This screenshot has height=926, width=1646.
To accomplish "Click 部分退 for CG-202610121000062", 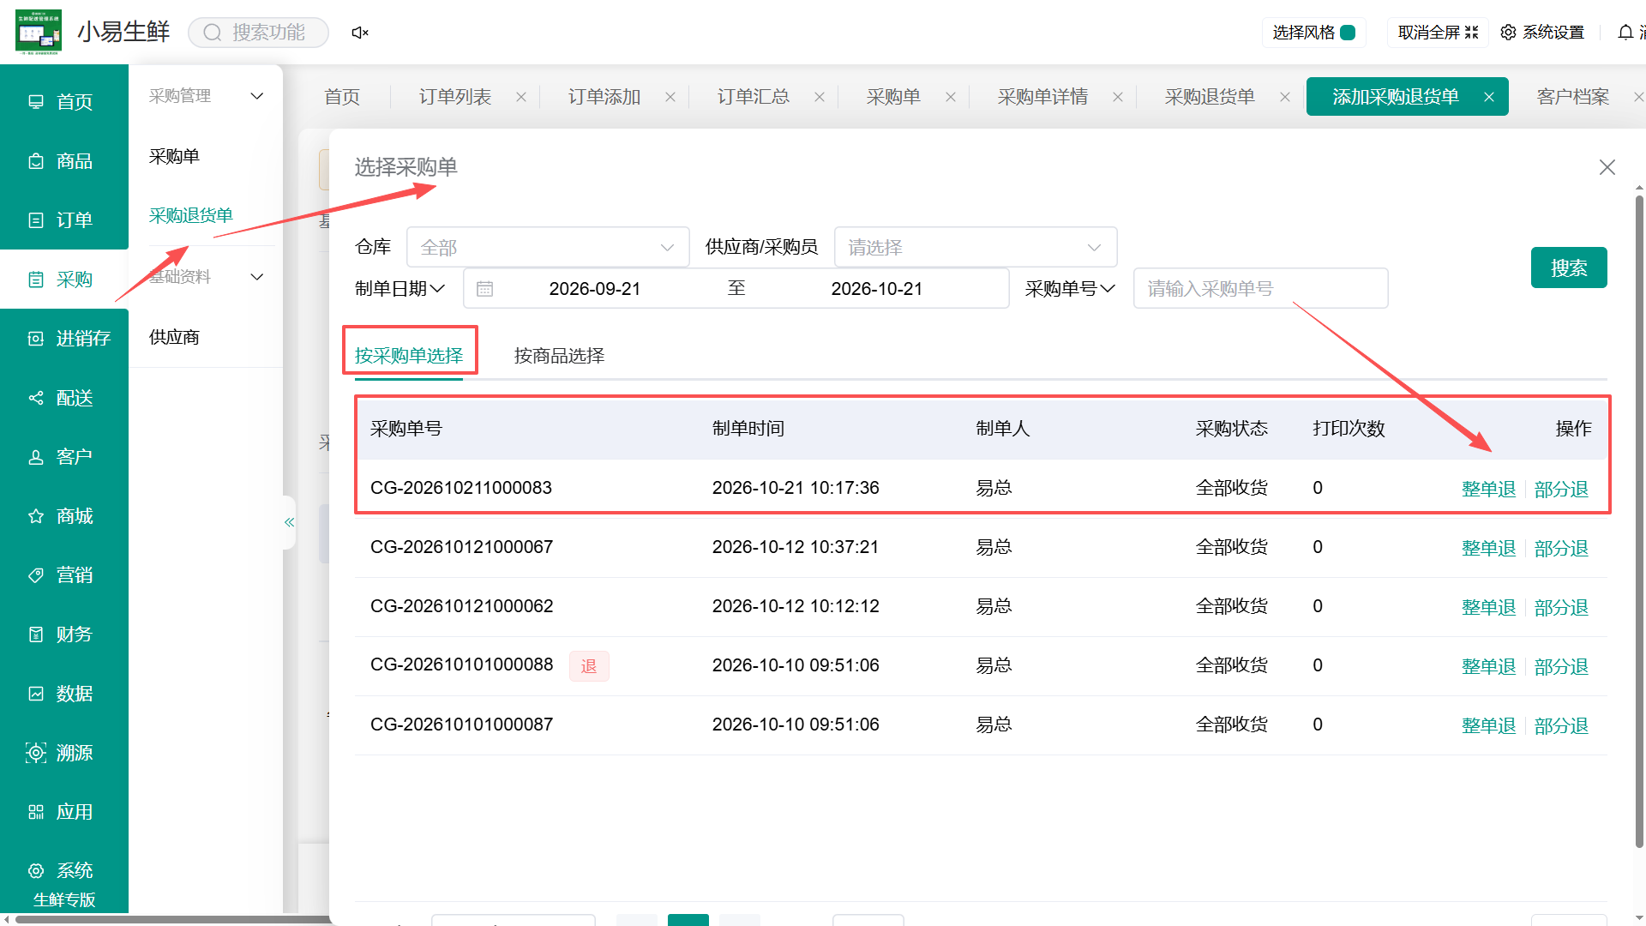I will pos(1561,607).
